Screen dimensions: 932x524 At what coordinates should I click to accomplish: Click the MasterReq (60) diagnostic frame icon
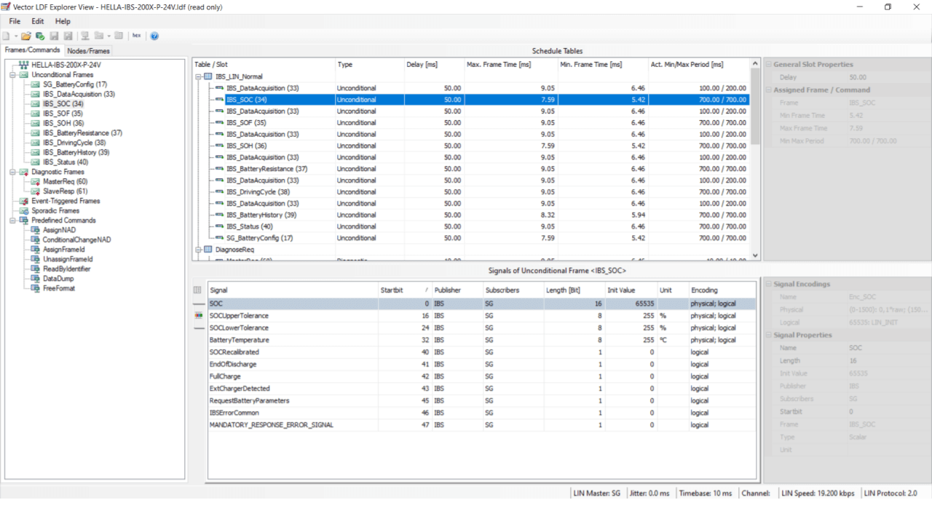click(35, 181)
